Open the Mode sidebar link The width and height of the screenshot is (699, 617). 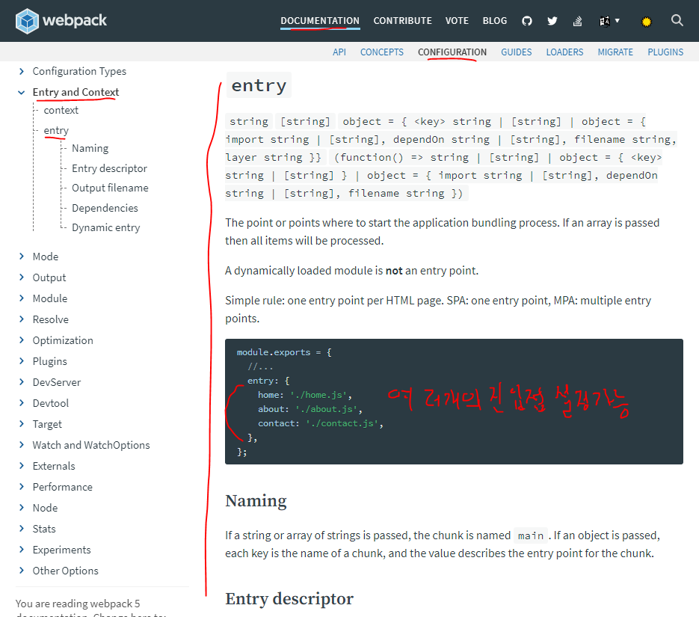pos(46,257)
